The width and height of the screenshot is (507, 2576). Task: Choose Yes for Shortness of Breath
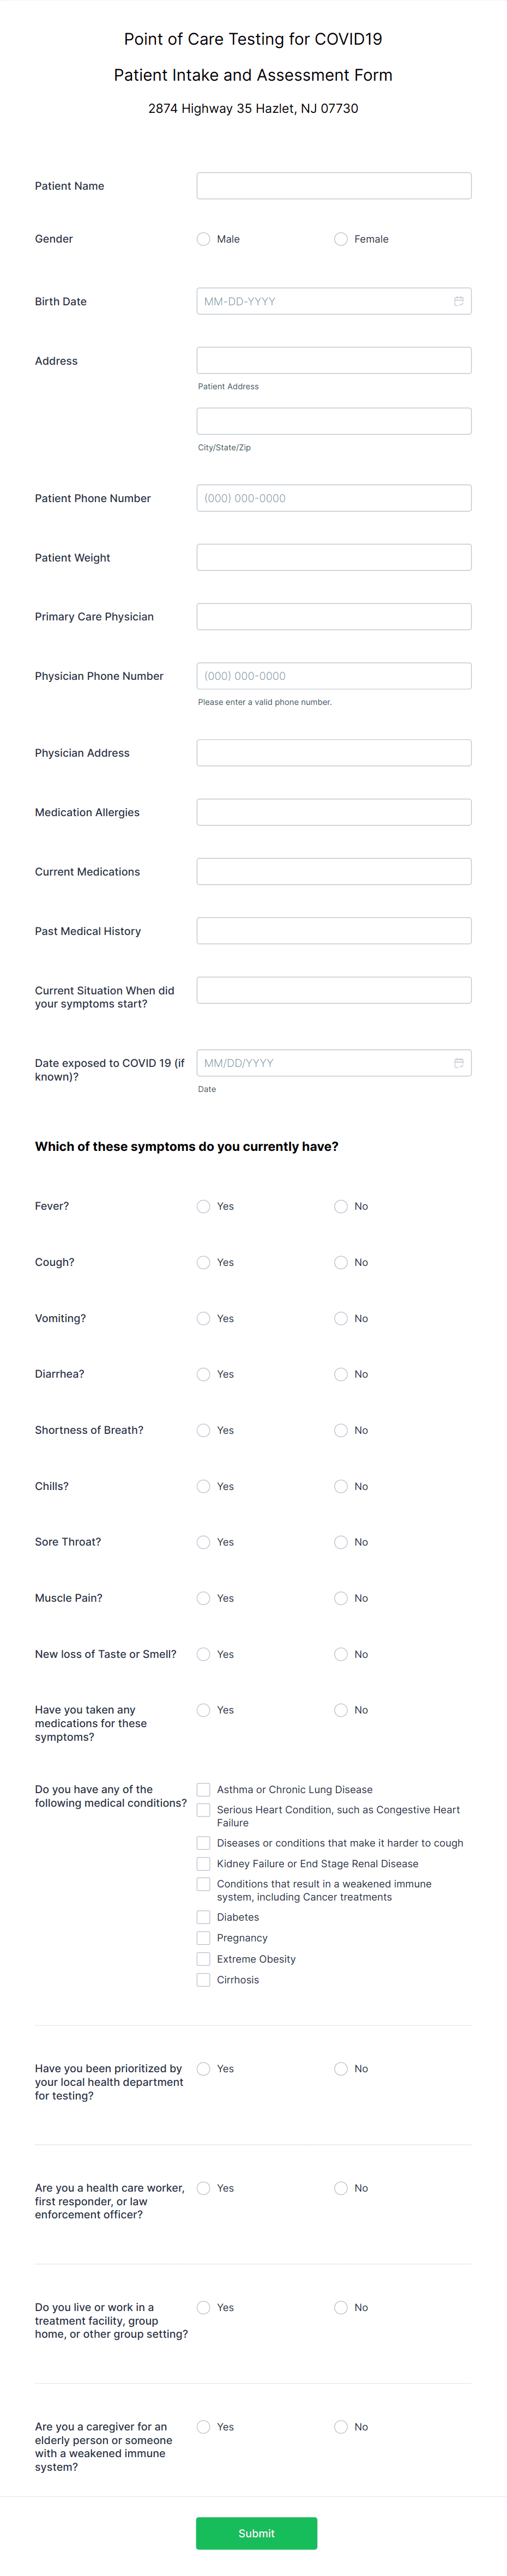(204, 1430)
